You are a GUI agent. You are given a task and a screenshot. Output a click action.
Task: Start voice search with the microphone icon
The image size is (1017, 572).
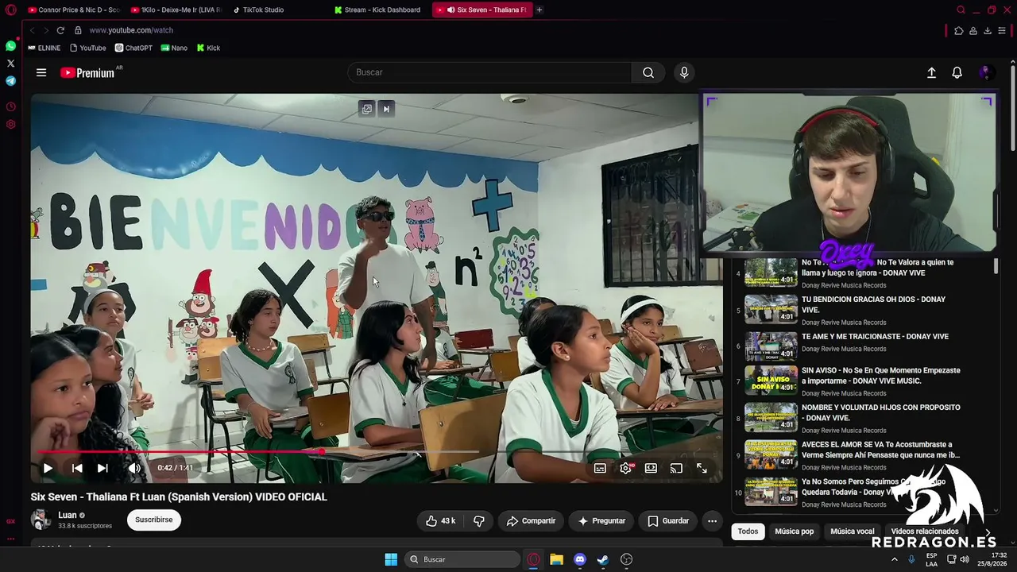[684, 72]
